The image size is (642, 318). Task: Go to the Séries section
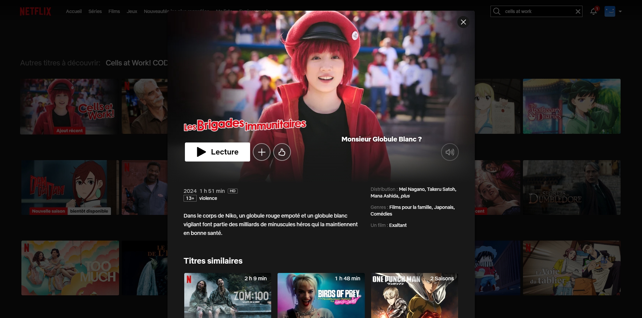click(95, 11)
